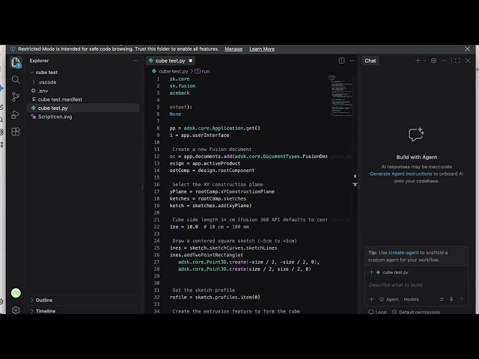Click the code minimap overview

[341, 95]
